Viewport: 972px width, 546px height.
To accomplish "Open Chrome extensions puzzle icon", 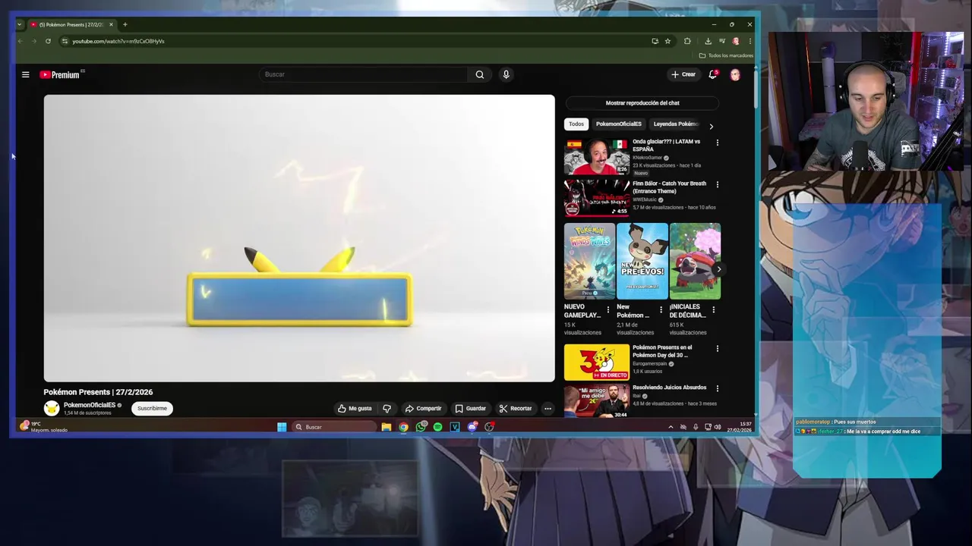I will tap(687, 41).
